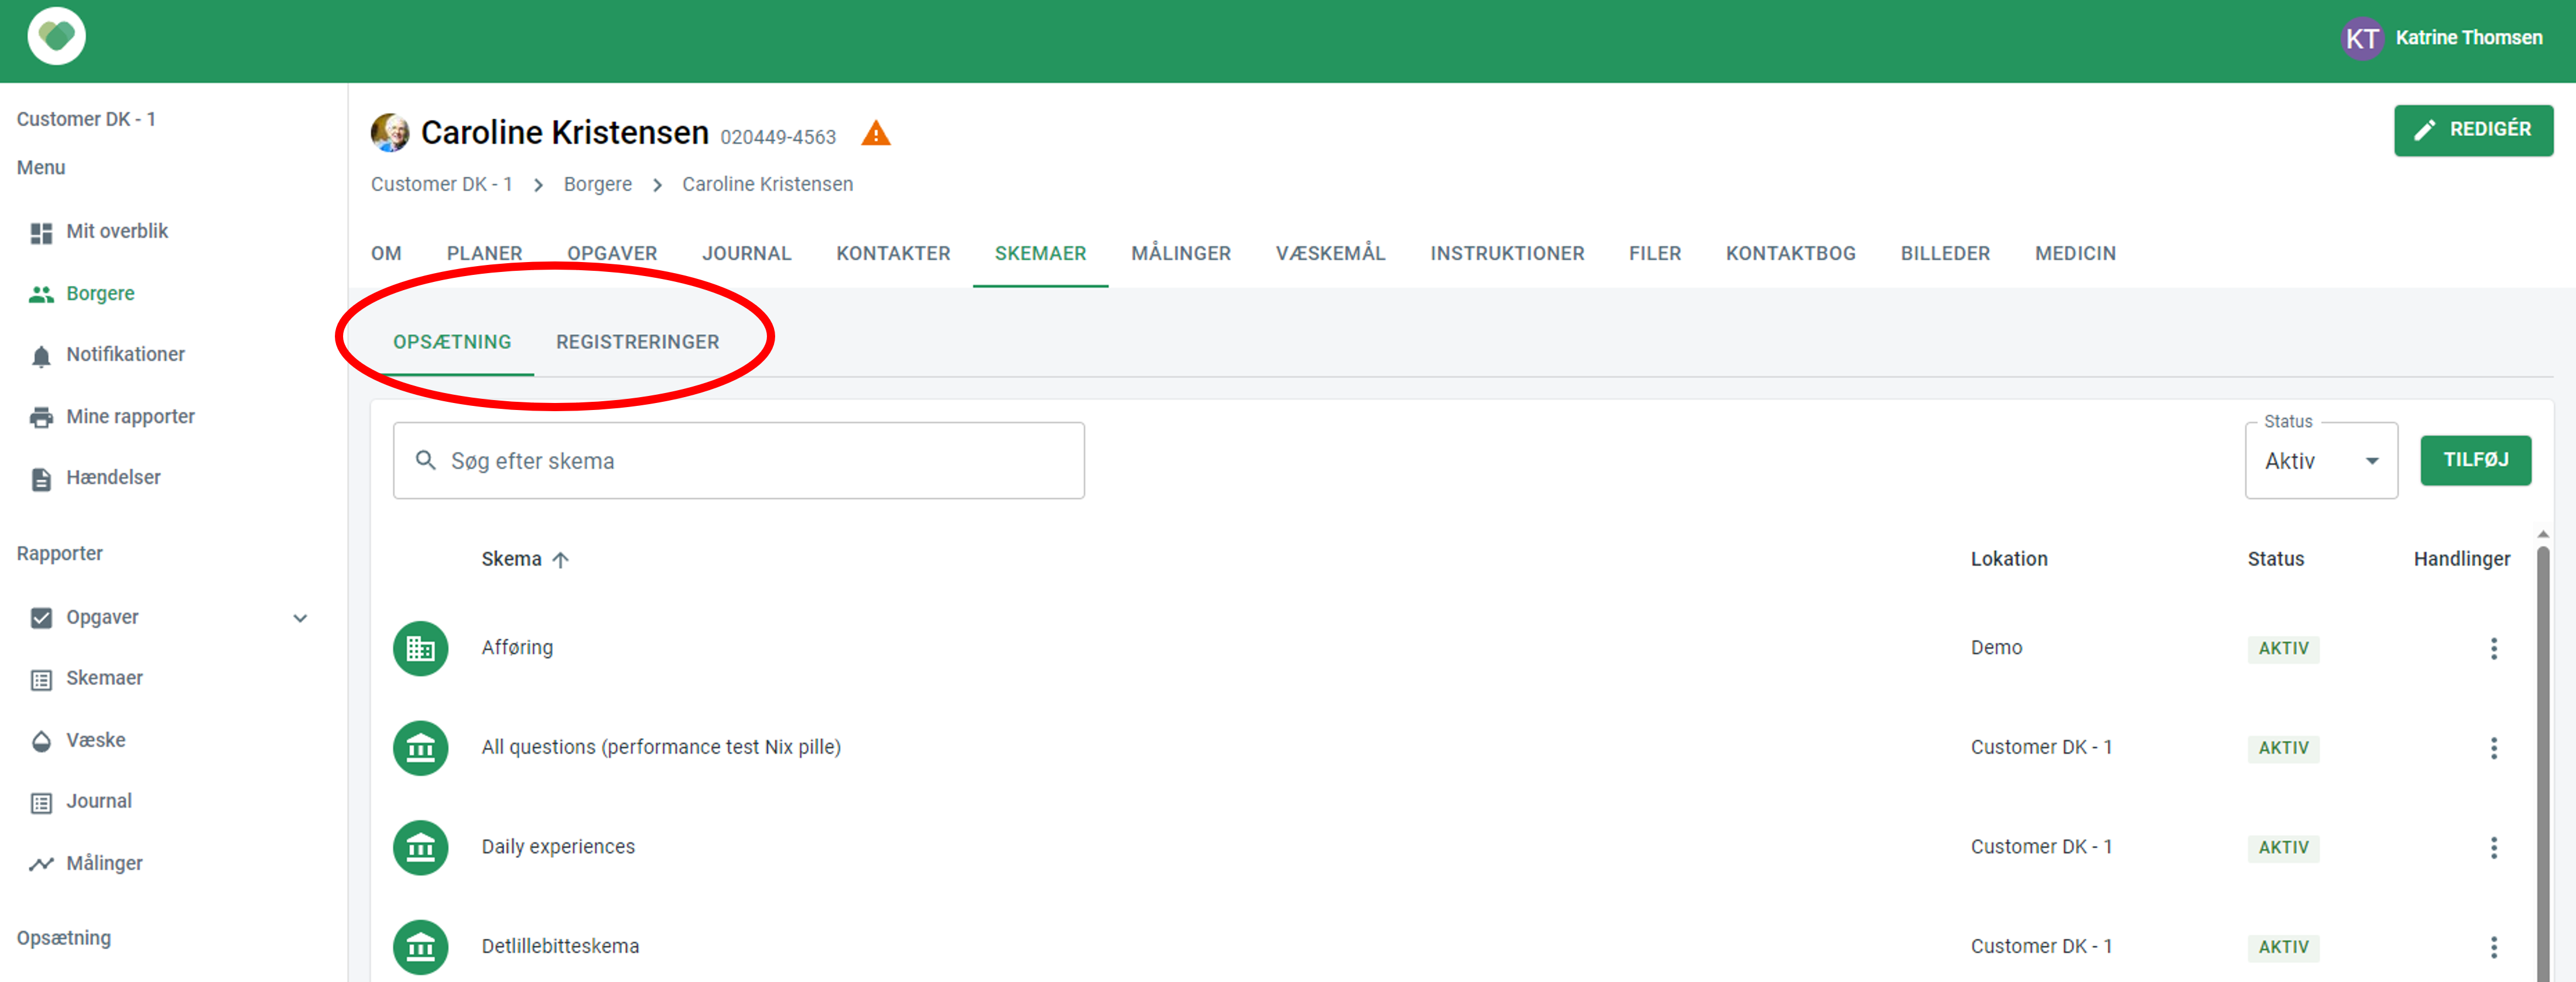The image size is (2576, 982).
Task: Click the heart logo in the header
Action: [57, 37]
